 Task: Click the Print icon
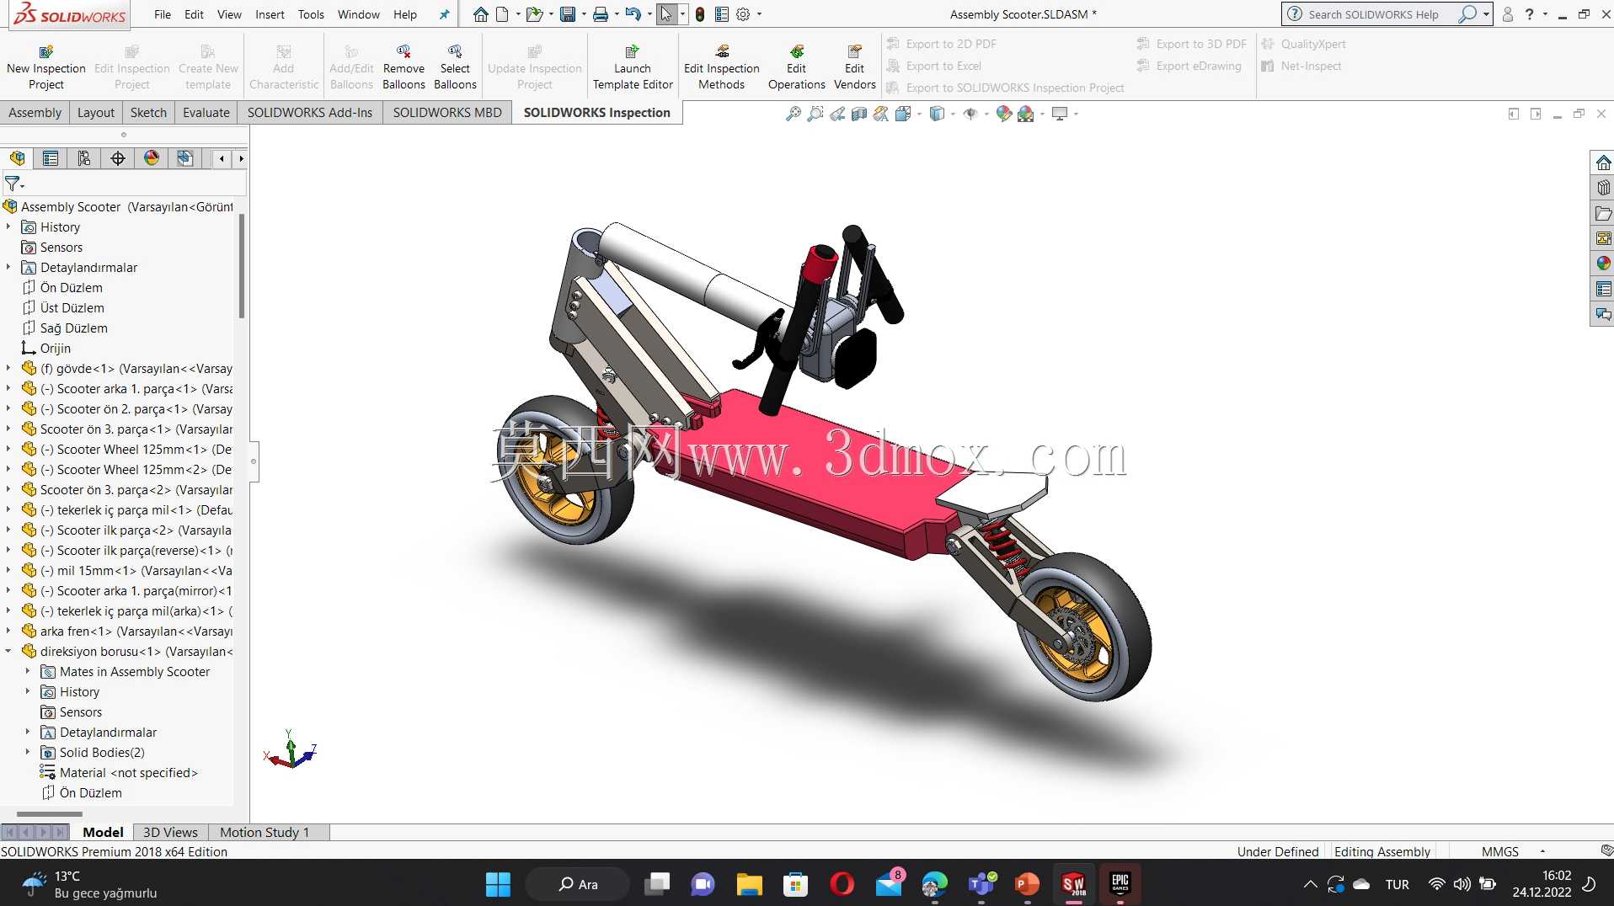[600, 14]
